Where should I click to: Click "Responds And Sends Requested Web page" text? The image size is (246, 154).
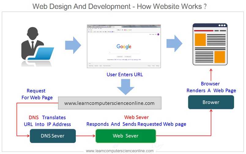[136, 124]
